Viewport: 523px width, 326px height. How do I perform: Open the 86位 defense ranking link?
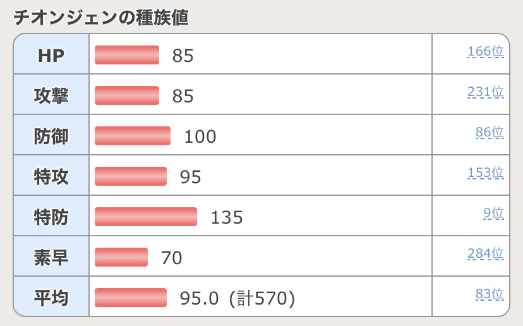pos(490,133)
